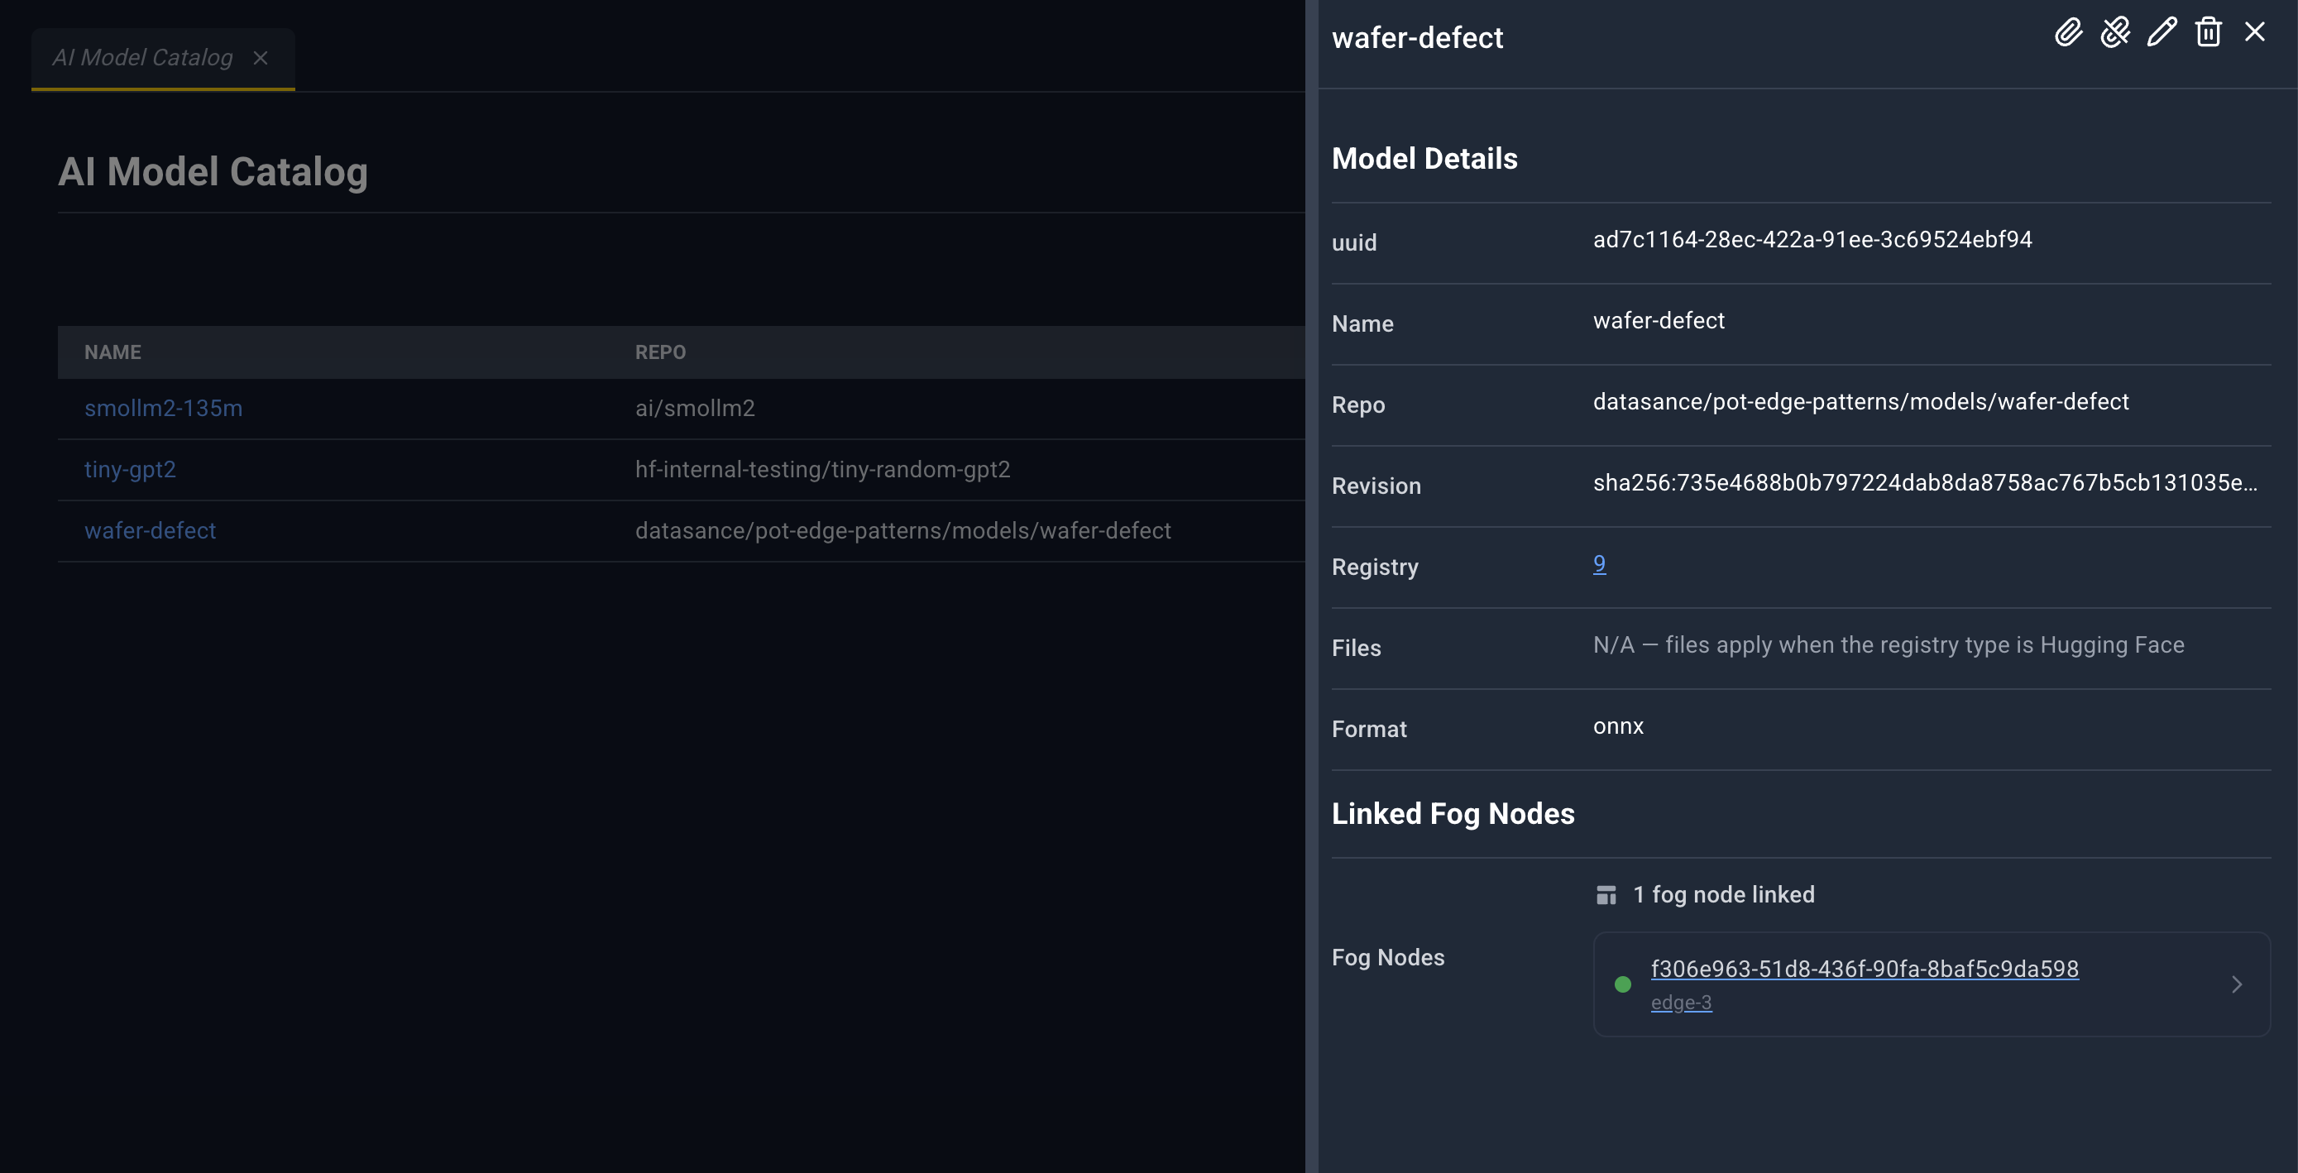Viewport: 2298px width, 1173px height.
Task: Click the truncated sha256 revision value
Action: (x=1925, y=482)
